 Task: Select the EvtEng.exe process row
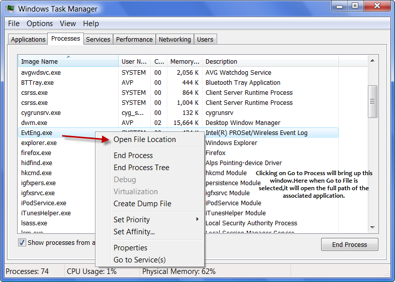tap(178, 132)
